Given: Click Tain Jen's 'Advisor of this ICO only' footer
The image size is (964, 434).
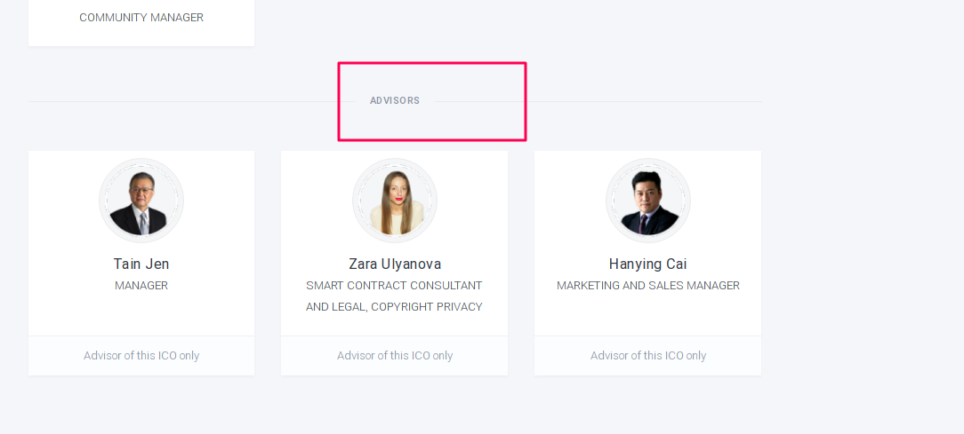Looking at the screenshot, I should (141, 355).
